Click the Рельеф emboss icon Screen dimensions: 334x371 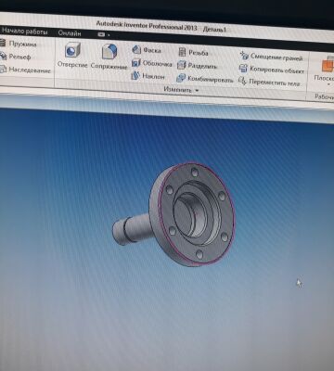point(3,56)
